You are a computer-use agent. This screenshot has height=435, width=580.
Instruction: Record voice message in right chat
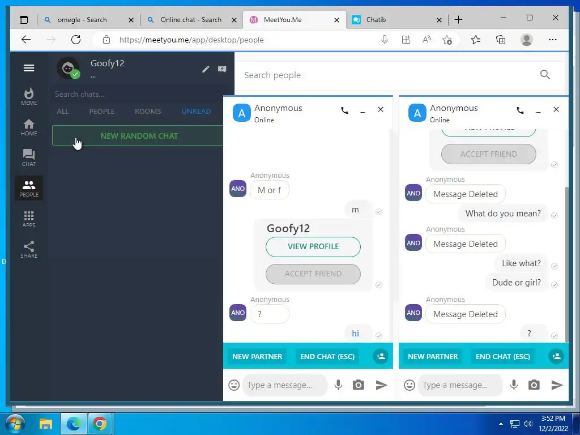coord(514,385)
